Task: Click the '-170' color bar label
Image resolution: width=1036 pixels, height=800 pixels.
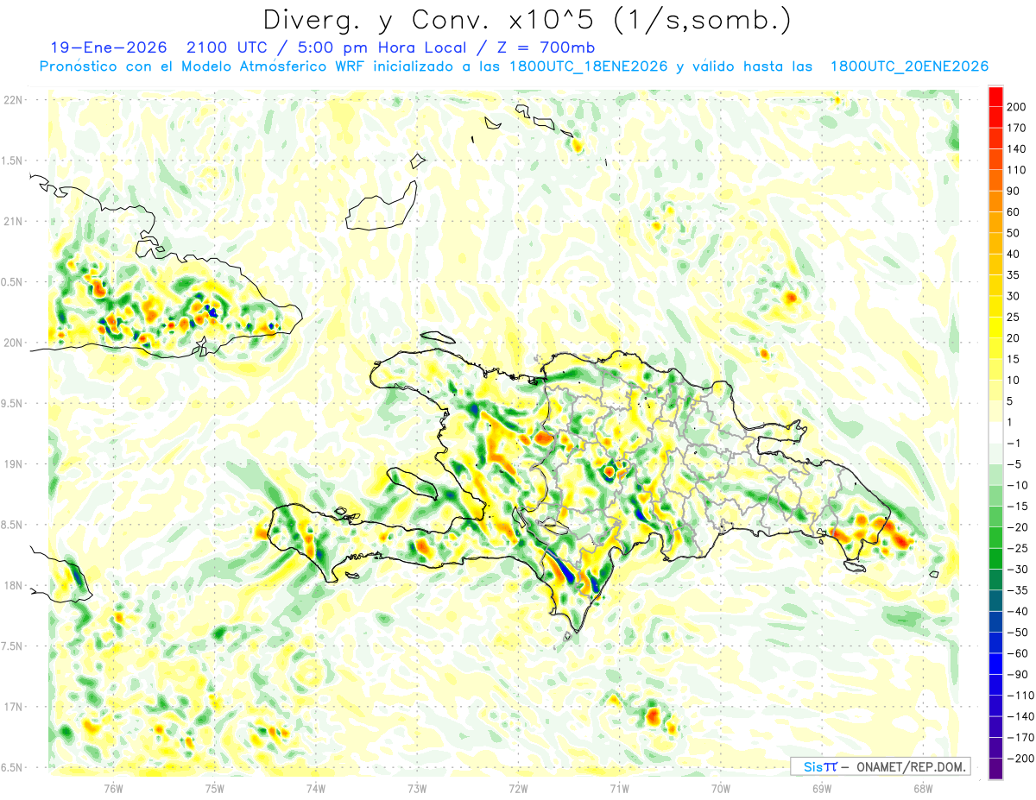Action: coord(1021,738)
